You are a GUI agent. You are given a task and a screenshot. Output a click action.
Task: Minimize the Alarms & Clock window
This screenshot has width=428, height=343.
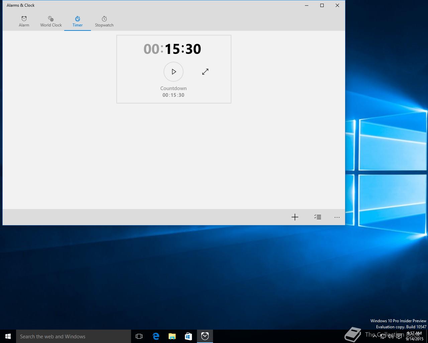tap(307, 5)
